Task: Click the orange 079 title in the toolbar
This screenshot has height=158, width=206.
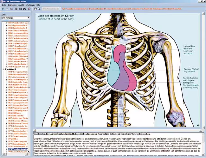Action: coord(122,9)
